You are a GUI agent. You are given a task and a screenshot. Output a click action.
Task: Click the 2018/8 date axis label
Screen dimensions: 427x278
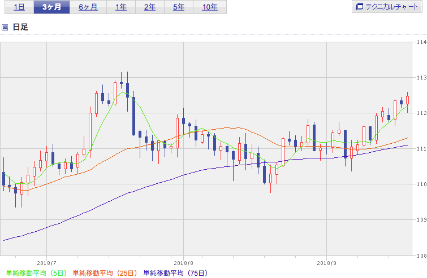click(184, 263)
